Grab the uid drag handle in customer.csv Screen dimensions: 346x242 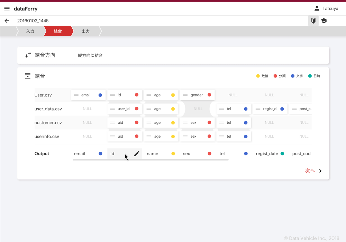112,122
